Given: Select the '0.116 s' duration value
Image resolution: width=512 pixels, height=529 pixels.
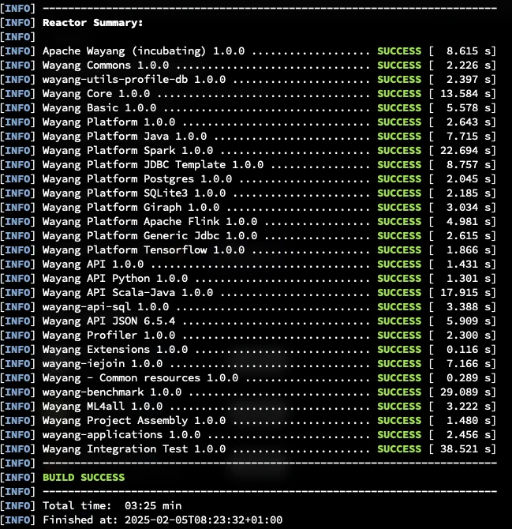Looking at the screenshot, I should click(x=469, y=350).
